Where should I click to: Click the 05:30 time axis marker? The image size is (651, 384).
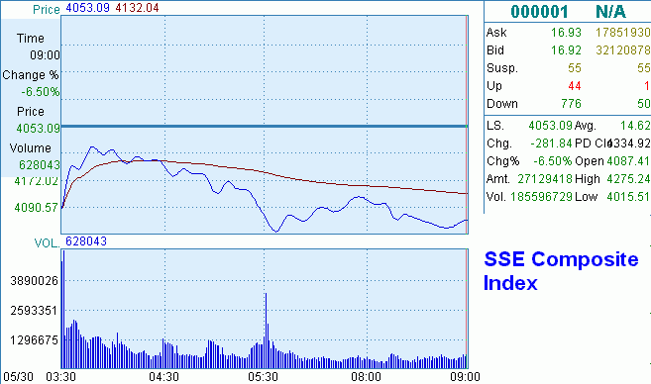coord(263,377)
